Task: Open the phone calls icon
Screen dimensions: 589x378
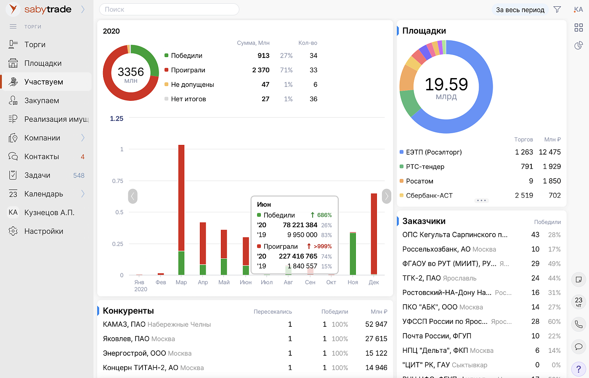Action: tap(579, 324)
